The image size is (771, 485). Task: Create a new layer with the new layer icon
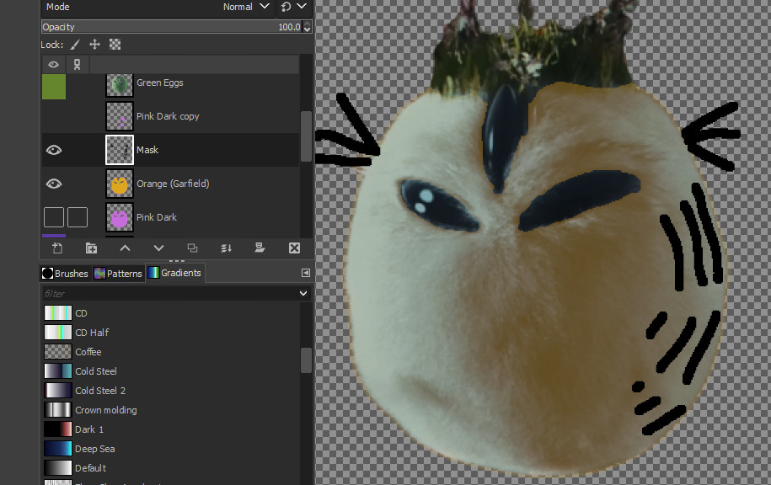click(57, 248)
